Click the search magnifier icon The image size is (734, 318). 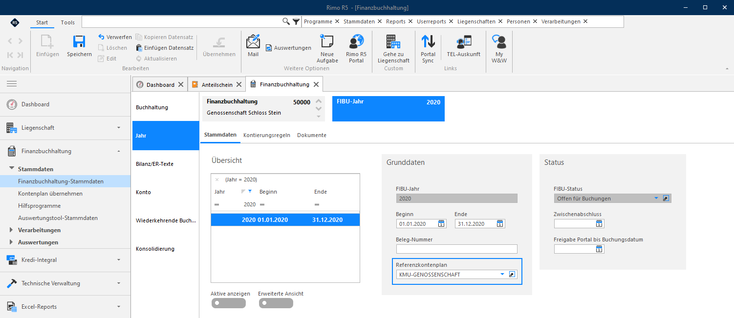[286, 21]
